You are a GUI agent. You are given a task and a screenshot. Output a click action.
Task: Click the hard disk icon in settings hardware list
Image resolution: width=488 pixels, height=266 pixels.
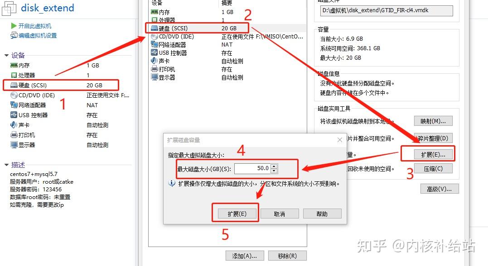(x=155, y=28)
